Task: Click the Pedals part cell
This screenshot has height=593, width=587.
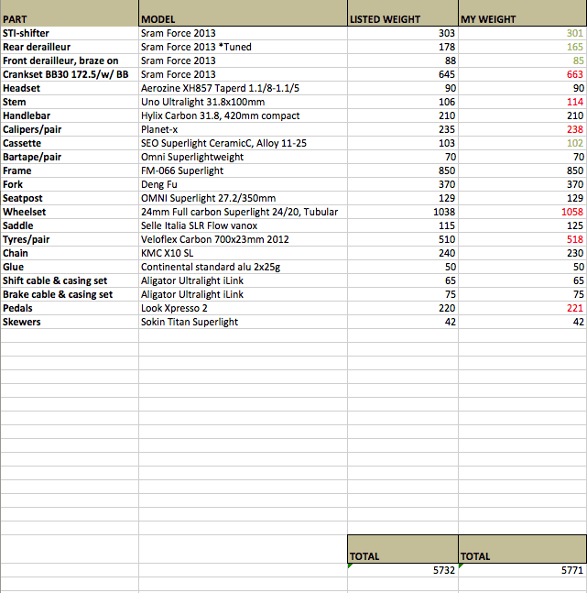Action: (70, 308)
